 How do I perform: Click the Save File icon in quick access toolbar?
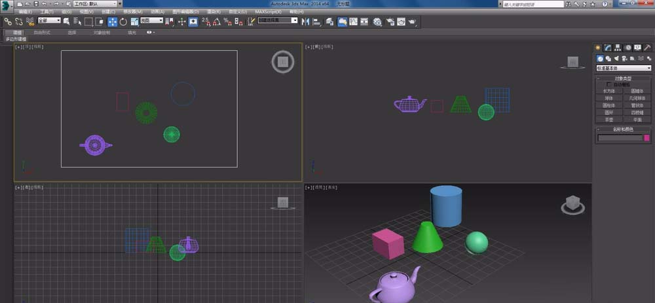[x=36, y=4]
